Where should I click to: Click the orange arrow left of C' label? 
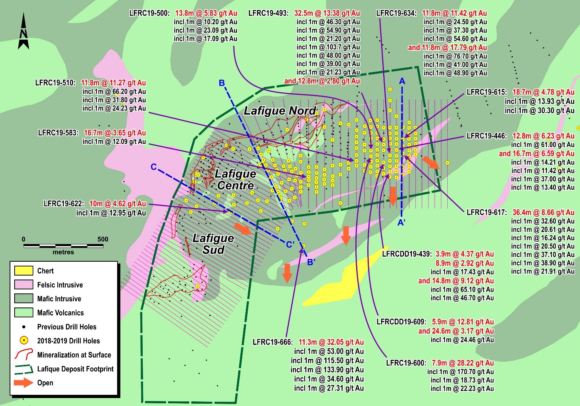tap(243, 229)
